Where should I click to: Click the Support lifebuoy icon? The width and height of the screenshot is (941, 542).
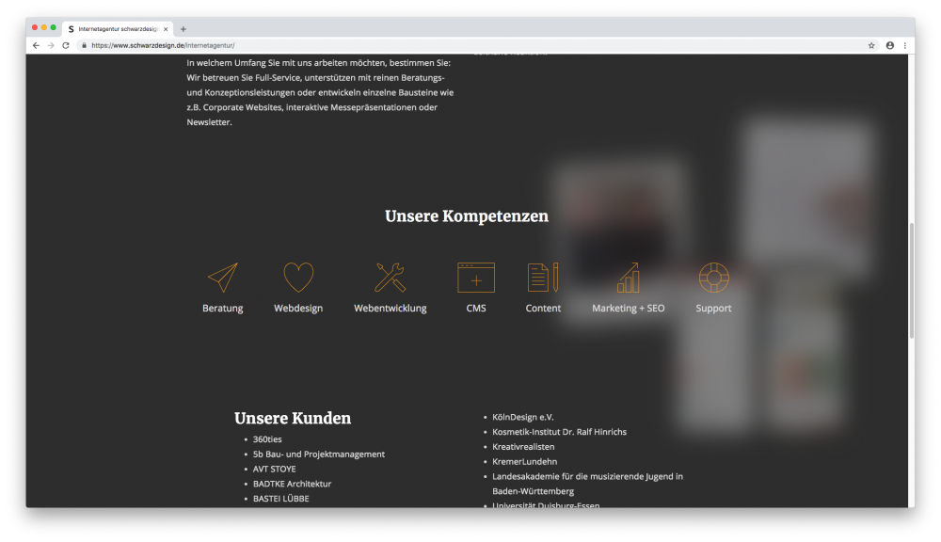(713, 277)
